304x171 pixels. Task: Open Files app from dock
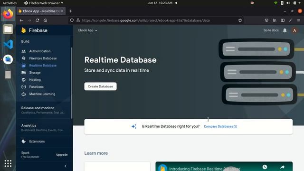(8, 29)
